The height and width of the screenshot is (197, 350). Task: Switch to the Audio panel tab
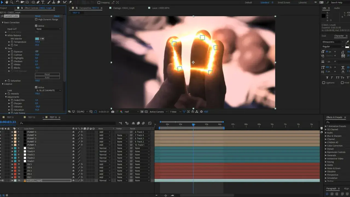337,8
